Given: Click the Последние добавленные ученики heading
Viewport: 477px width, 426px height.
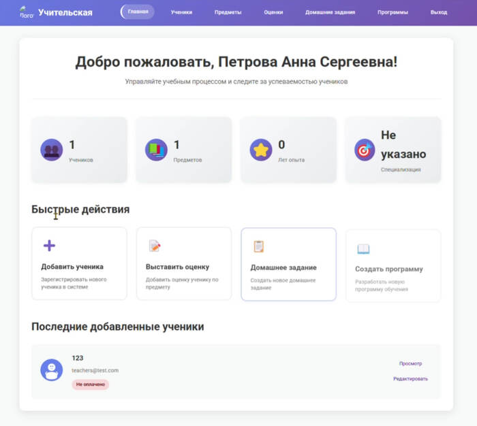Looking at the screenshot, I should [117, 327].
